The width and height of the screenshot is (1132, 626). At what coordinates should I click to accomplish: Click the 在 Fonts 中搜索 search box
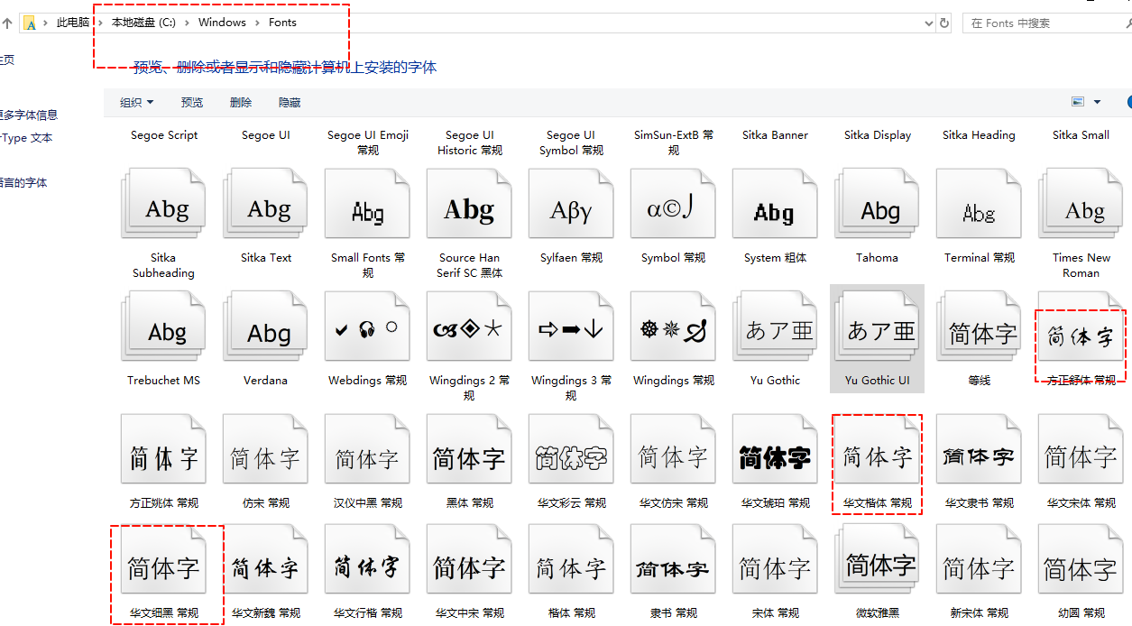(1046, 23)
